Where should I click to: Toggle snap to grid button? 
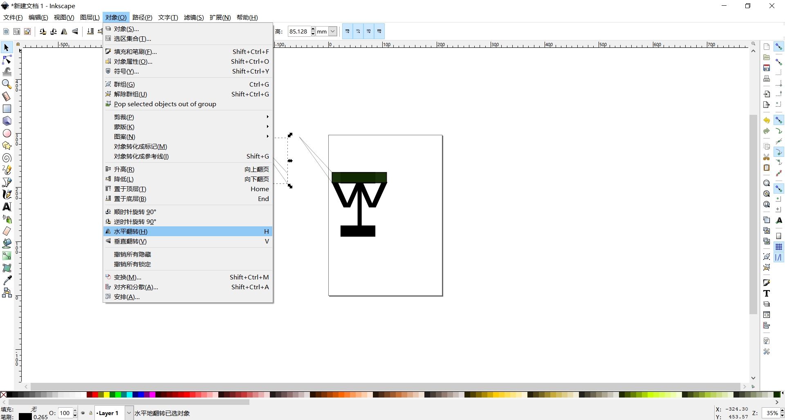click(779, 247)
